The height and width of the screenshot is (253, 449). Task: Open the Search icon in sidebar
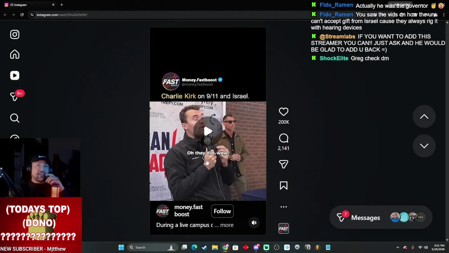[15, 118]
